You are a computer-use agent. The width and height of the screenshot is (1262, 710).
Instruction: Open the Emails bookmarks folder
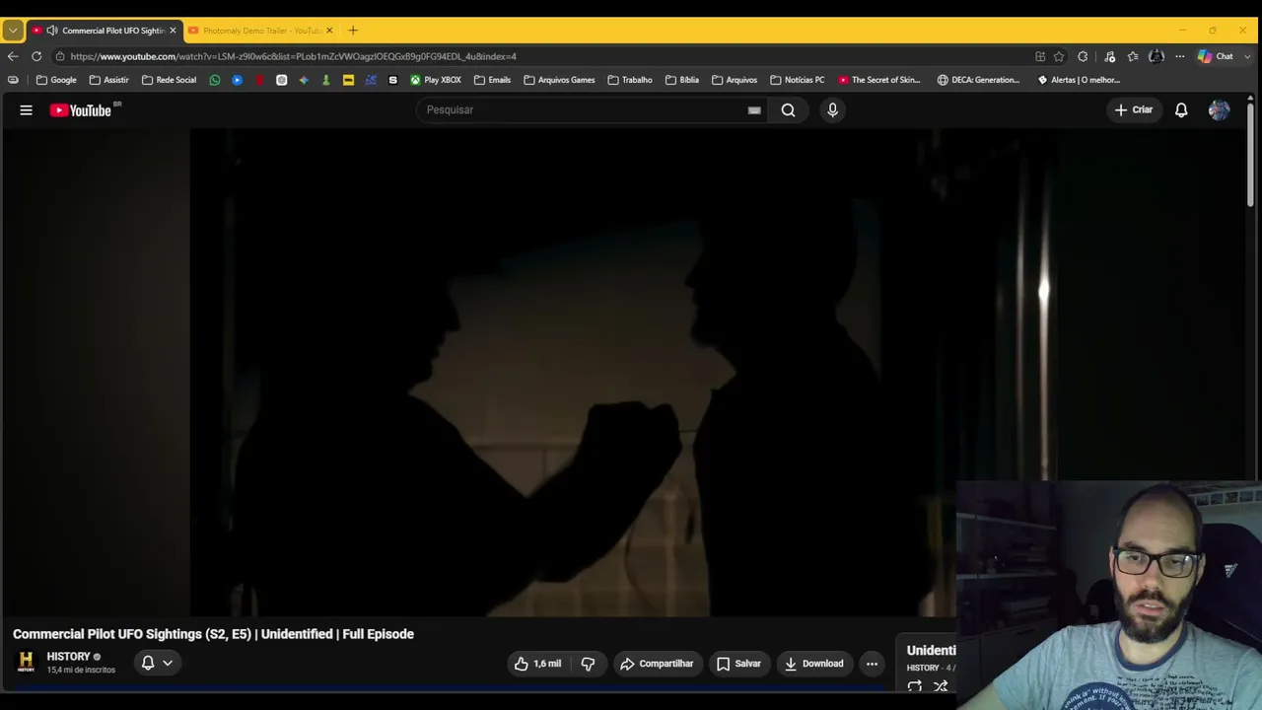tap(492, 80)
